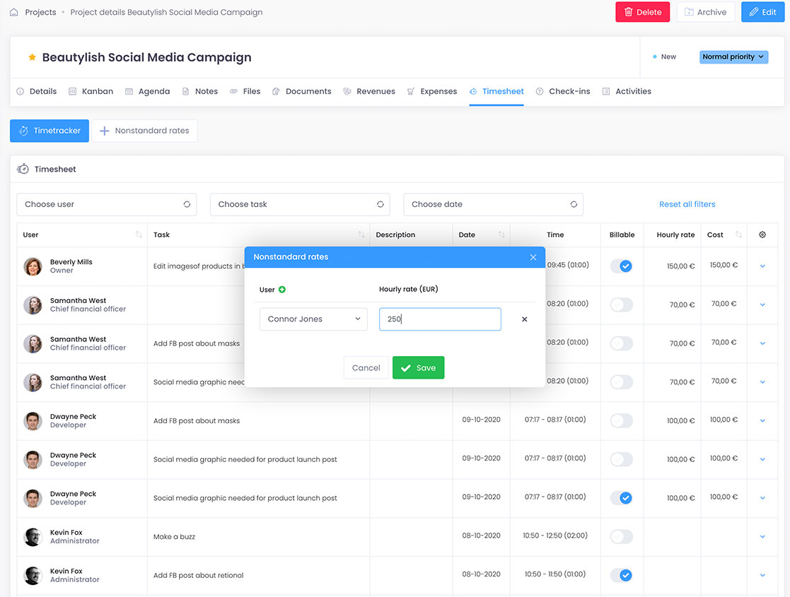Reset the Choose user filter icon
Viewport: 790px width, 597px height.
point(187,204)
